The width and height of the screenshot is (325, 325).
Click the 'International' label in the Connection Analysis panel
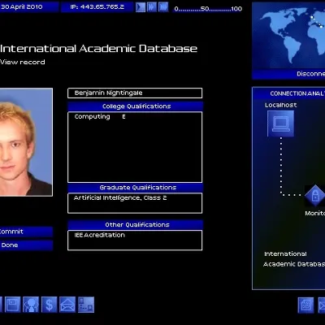coord(285,254)
